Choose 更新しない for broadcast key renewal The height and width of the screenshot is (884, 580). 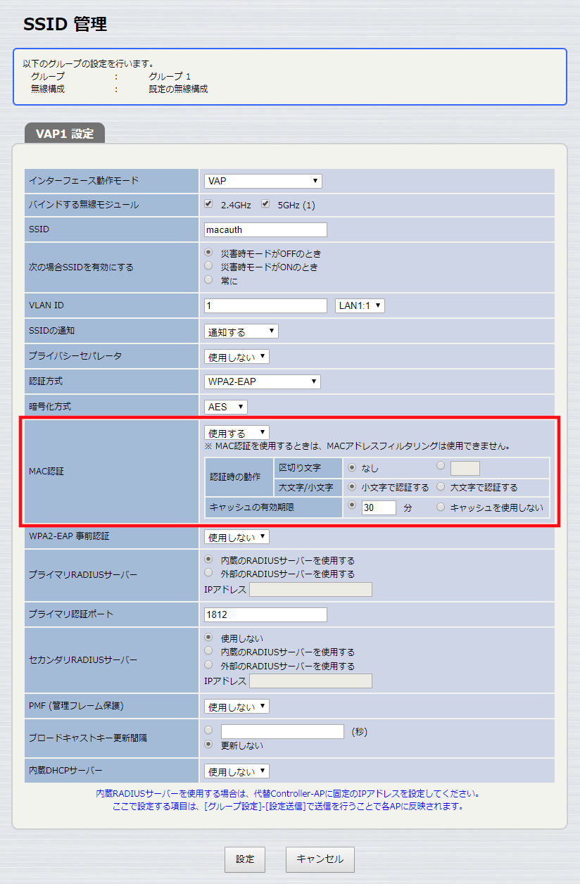click(x=206, y=745)
